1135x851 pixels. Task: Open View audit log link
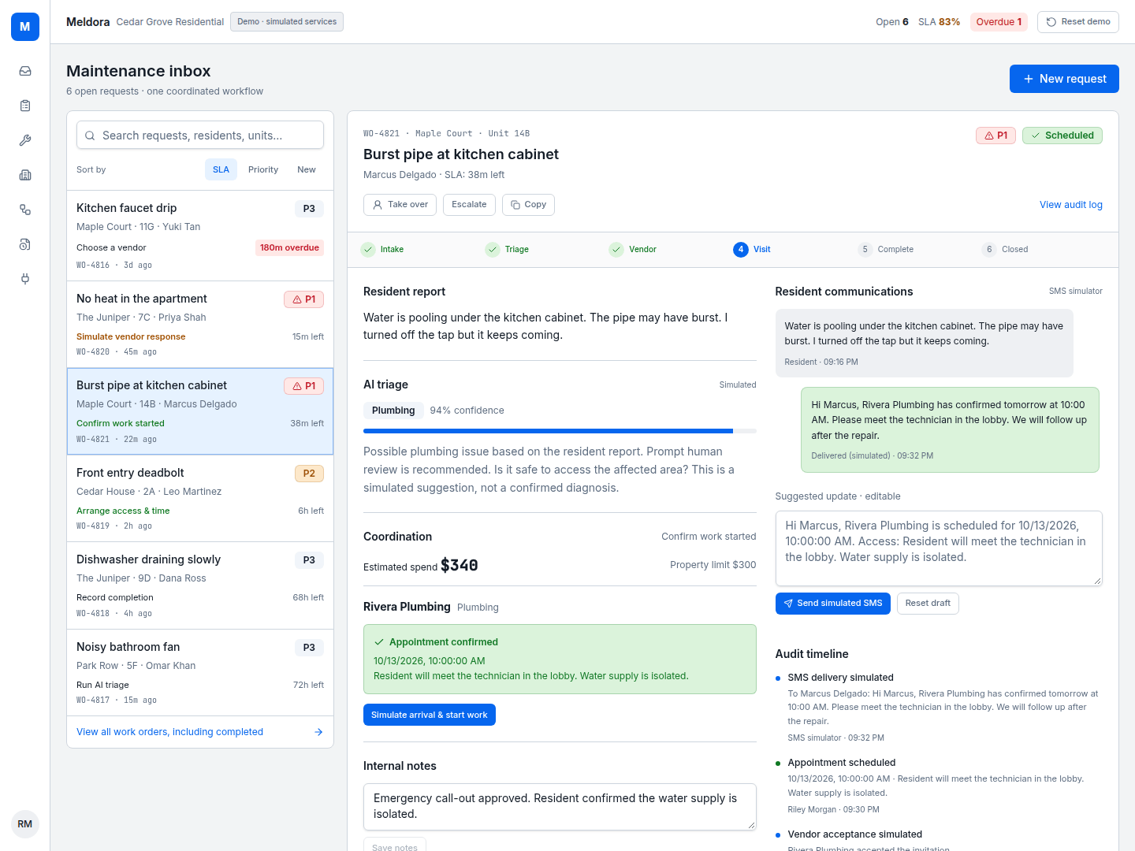(1070, 205)
